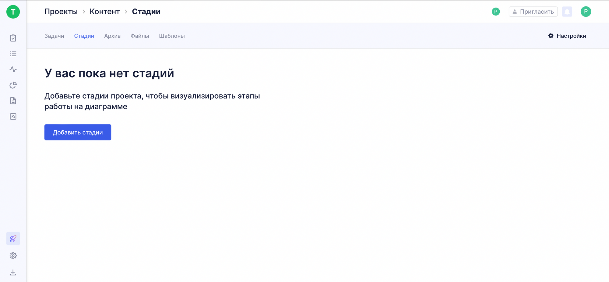609x282 pixels.
Task: Open the clipboard tasks icon in sidebar
Action: tap(13, 38)
